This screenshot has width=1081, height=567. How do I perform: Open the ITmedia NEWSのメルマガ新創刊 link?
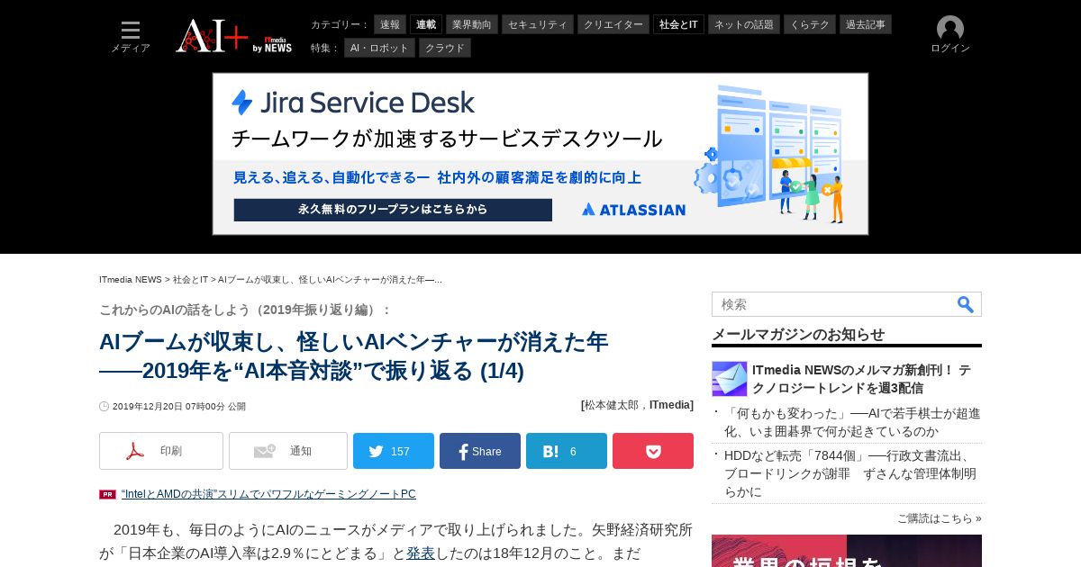click(861, 379)
